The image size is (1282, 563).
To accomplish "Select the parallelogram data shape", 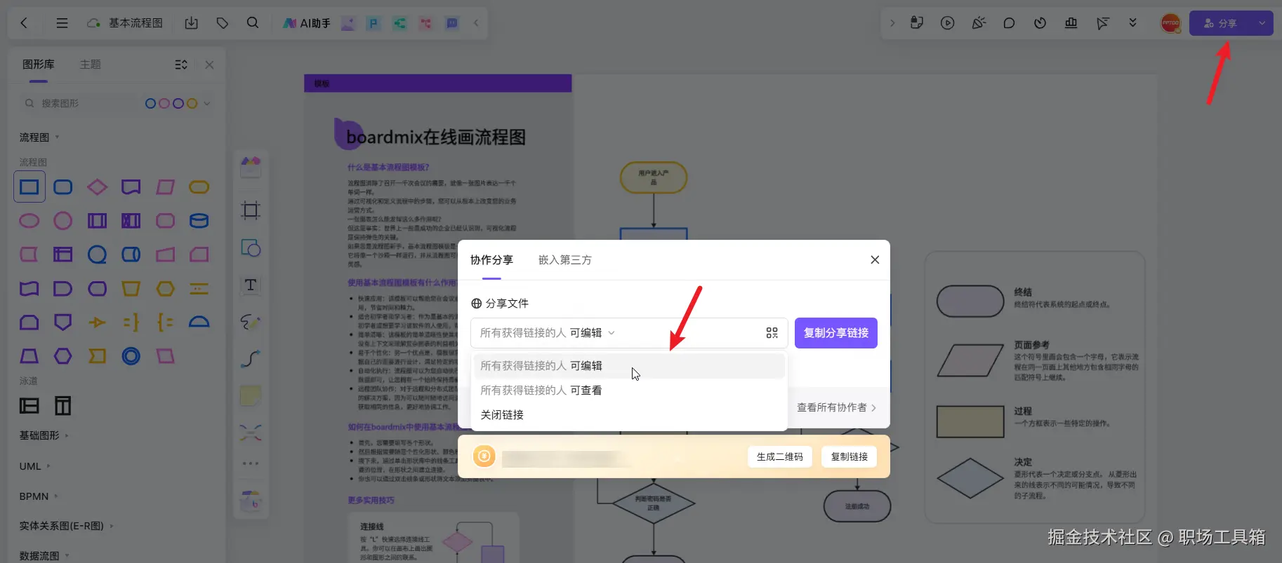I will [x=165, y=187].
